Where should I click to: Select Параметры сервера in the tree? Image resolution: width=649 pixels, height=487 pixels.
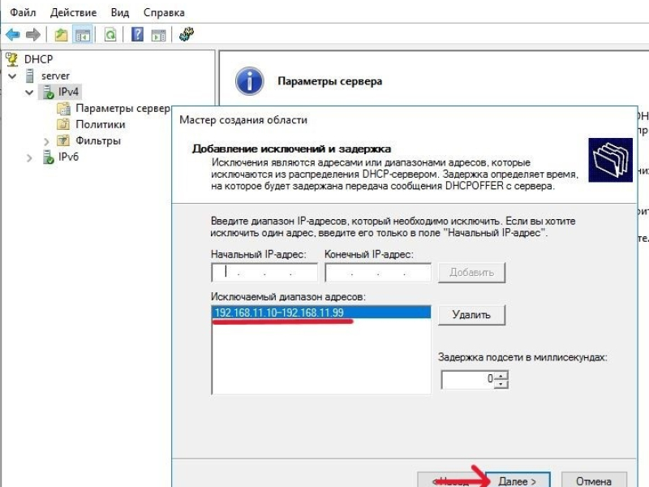[x=123, y=109]
